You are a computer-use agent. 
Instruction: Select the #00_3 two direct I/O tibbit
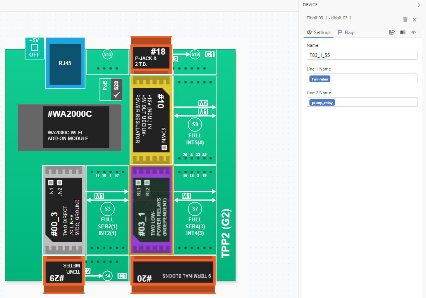coord(64,210)
